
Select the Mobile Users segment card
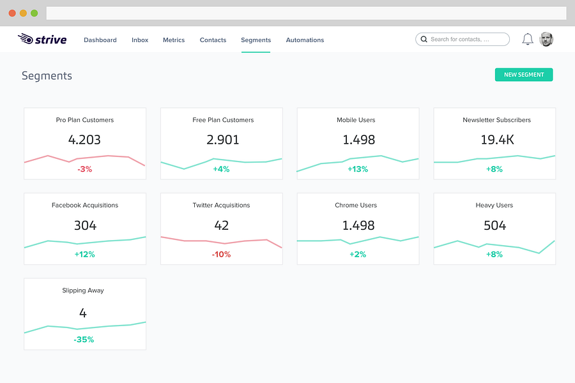pyautogui.click(x=358, y=144)
